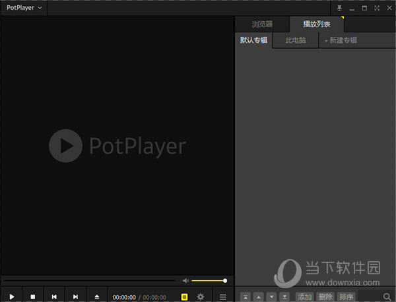Click the 删除 delete button
This screenshot has height=302, width=396.
tap(325, 297)
